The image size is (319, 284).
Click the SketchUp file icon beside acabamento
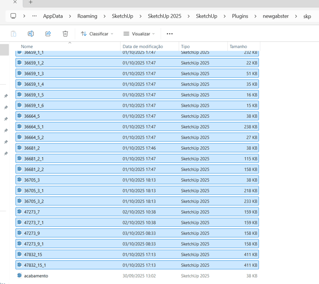[x=20, y=275]
